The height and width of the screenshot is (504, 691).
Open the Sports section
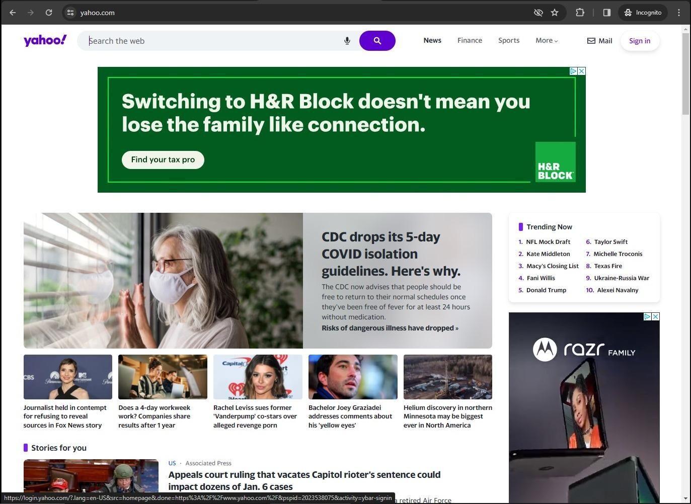coord(509,40)
